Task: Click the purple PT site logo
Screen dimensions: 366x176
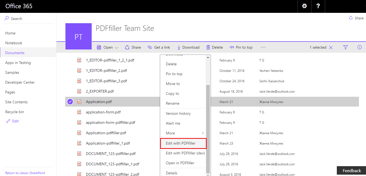Action: (x=79, y=36)
